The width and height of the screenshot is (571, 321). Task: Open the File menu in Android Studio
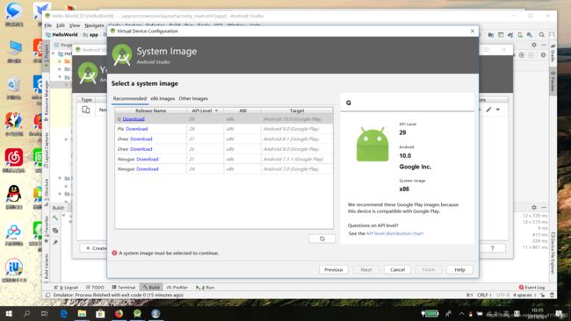coord(48,25)
